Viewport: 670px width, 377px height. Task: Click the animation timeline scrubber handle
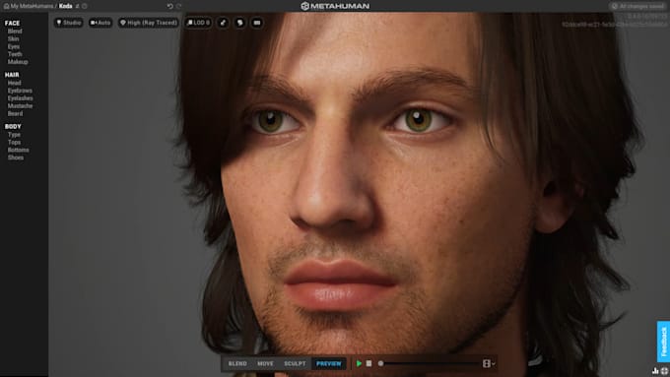point(380,364)
